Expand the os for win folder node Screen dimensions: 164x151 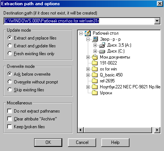click(88, 69)
